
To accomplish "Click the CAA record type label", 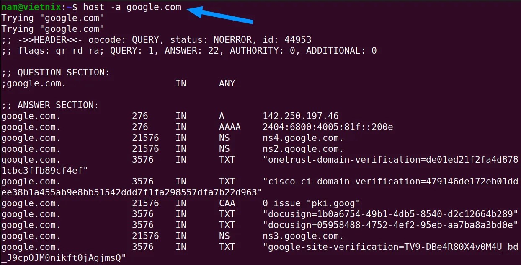I will pos(227,203).
